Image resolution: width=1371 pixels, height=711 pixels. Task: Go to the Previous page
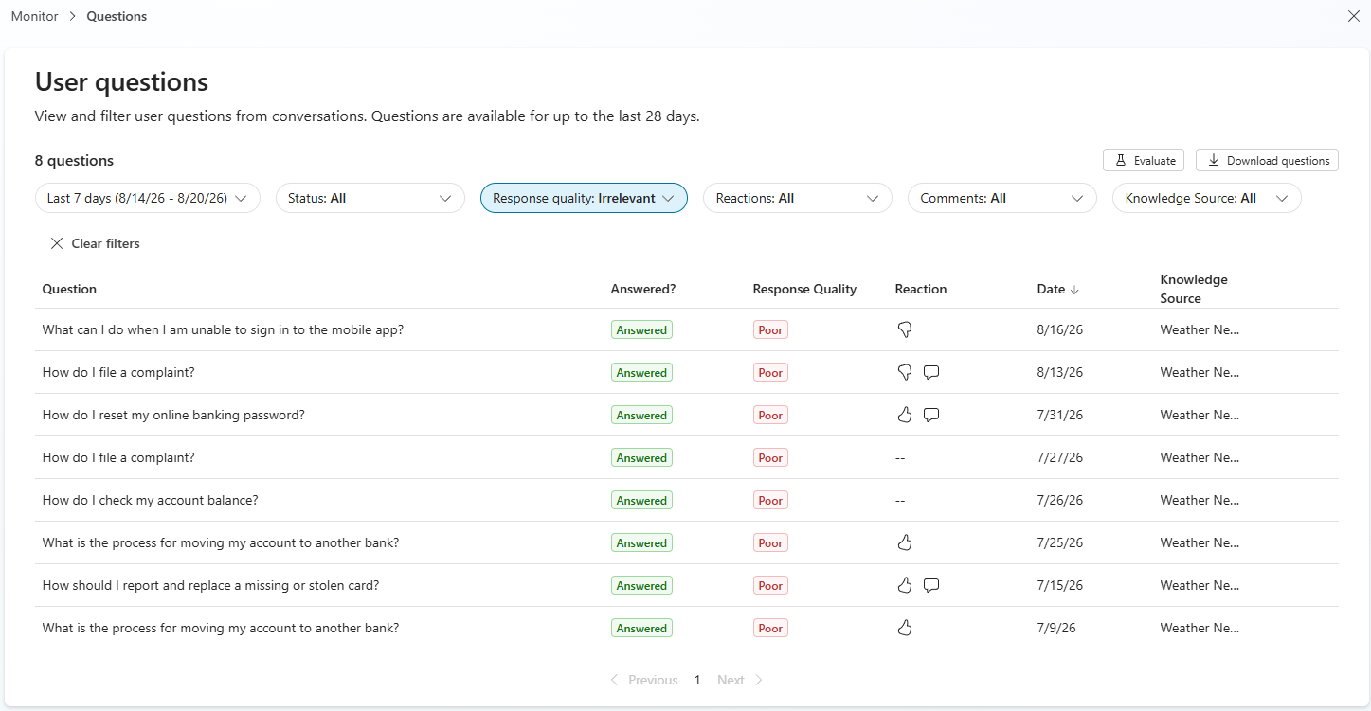click(644, 680)
